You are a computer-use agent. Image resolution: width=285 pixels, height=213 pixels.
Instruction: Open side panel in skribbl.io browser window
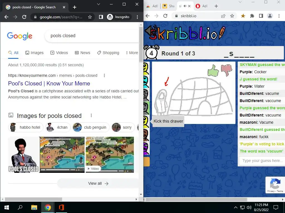pyautogui.click(x=261, y=16)
